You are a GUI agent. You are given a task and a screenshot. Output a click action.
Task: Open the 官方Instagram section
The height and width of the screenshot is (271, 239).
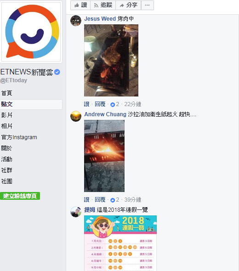click(19, 137)
